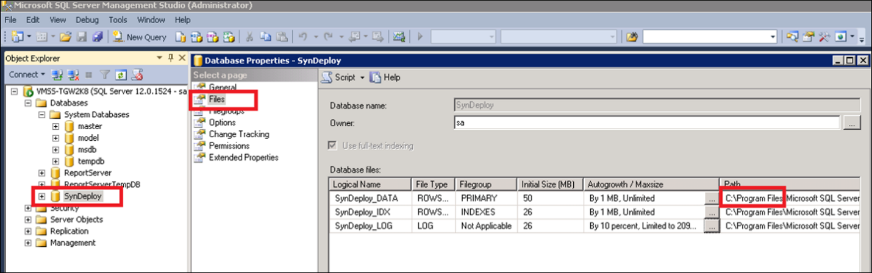
Task: Select the Management folder in tree
Action: 73,243
